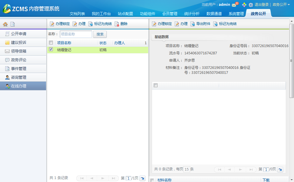Click the home icon in sidebar header

5,25
